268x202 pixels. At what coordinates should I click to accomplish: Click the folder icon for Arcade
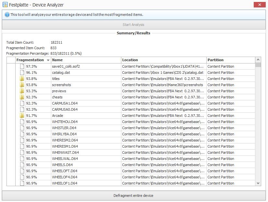(x=22, y=116)
